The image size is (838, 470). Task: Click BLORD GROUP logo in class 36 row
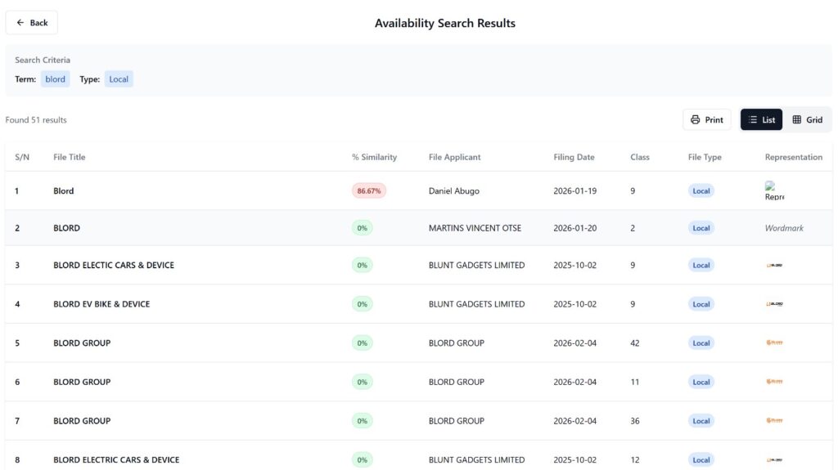click(774, 421)
